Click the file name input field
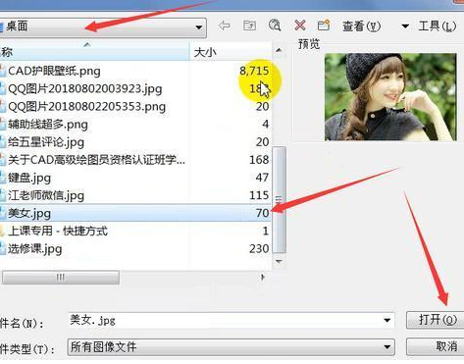The width and height of the screenshot is (464, 364). click(232, 320)
